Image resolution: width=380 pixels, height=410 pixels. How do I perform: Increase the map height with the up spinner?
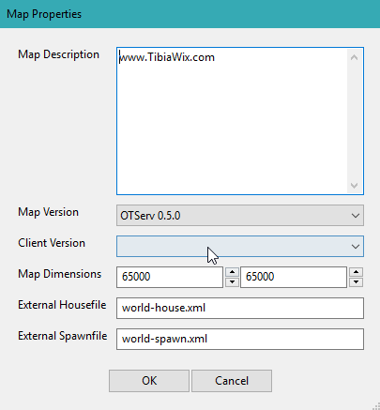[x=356, y=272]
